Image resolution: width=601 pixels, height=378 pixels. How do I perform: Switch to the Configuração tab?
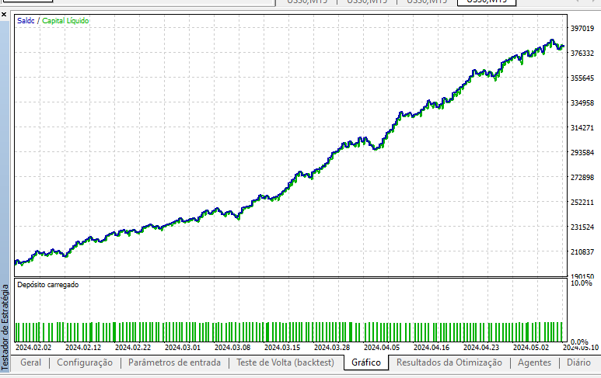[x=85, y=362]
